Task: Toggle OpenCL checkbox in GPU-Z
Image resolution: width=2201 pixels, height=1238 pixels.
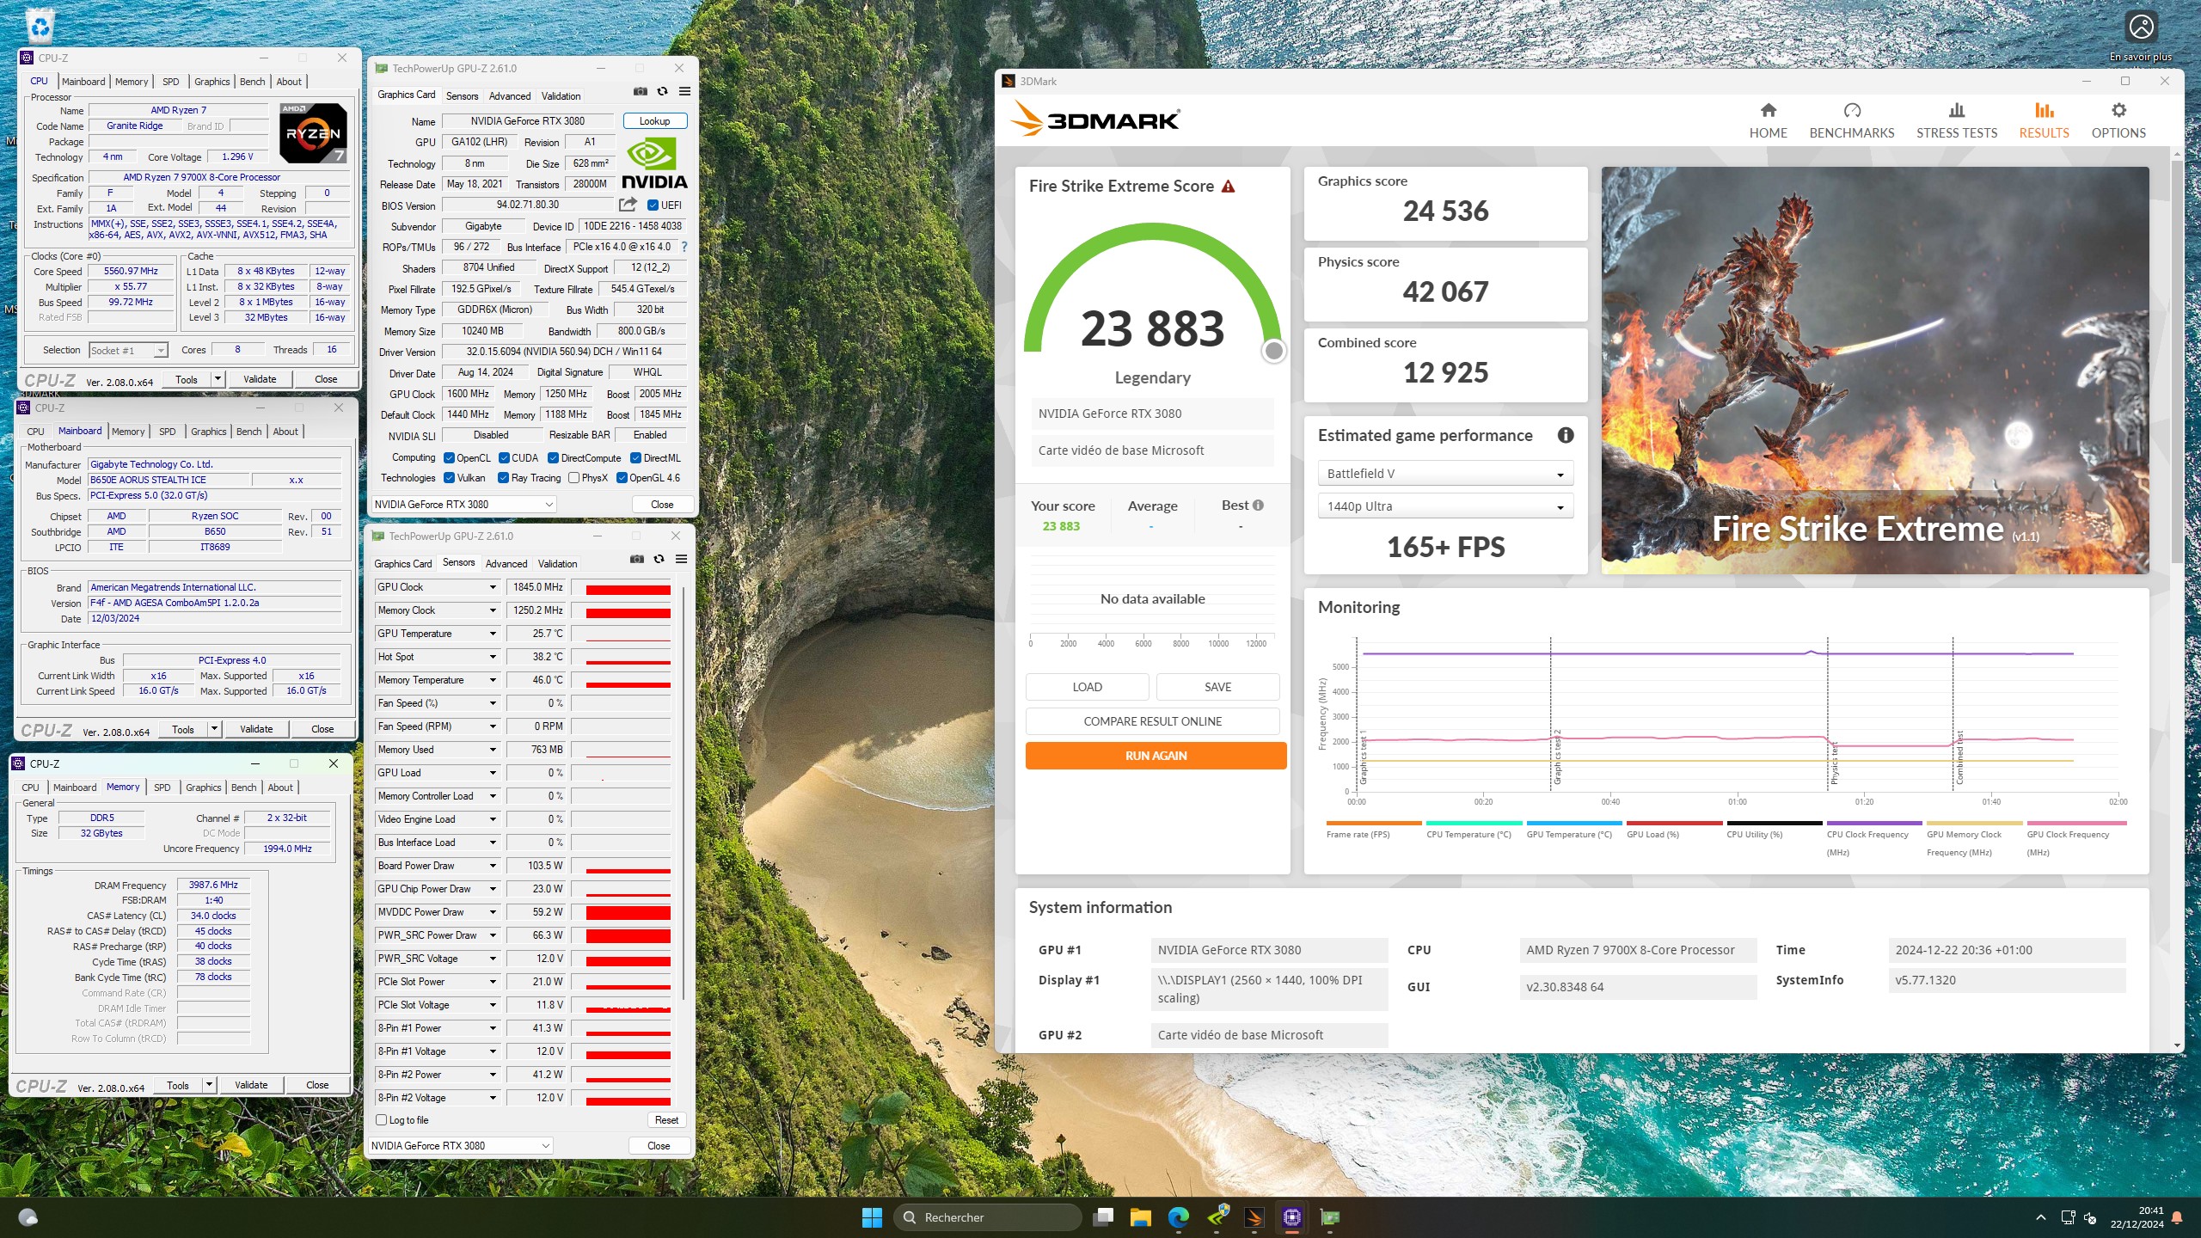Action: pyautogui.click(x=449, y=457)
